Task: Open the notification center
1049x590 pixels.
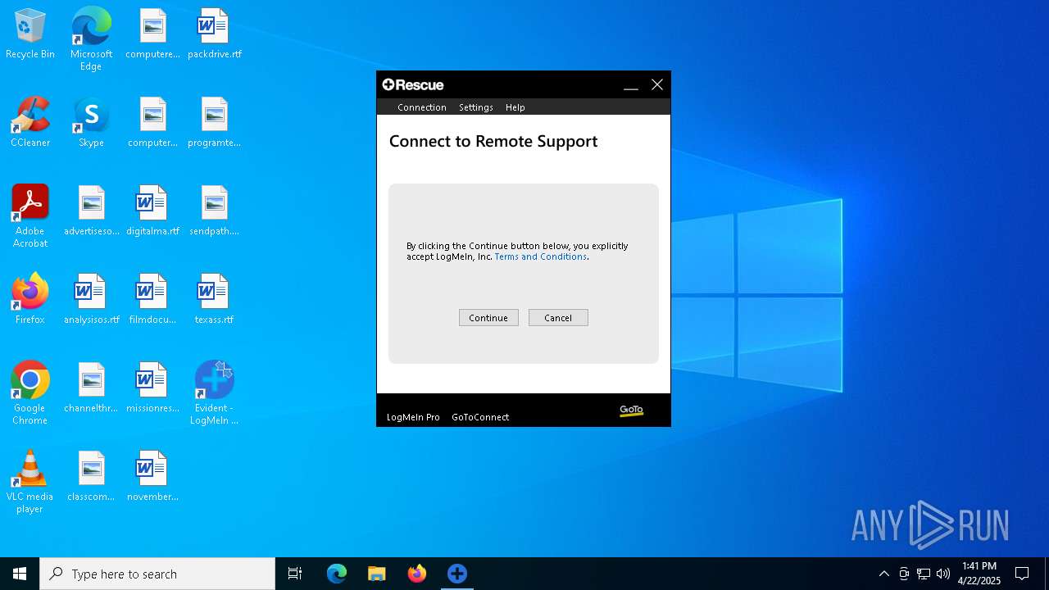Action: coord(1022,574)
